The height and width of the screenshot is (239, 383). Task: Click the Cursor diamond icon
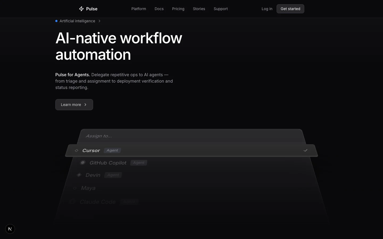(76, 151)
